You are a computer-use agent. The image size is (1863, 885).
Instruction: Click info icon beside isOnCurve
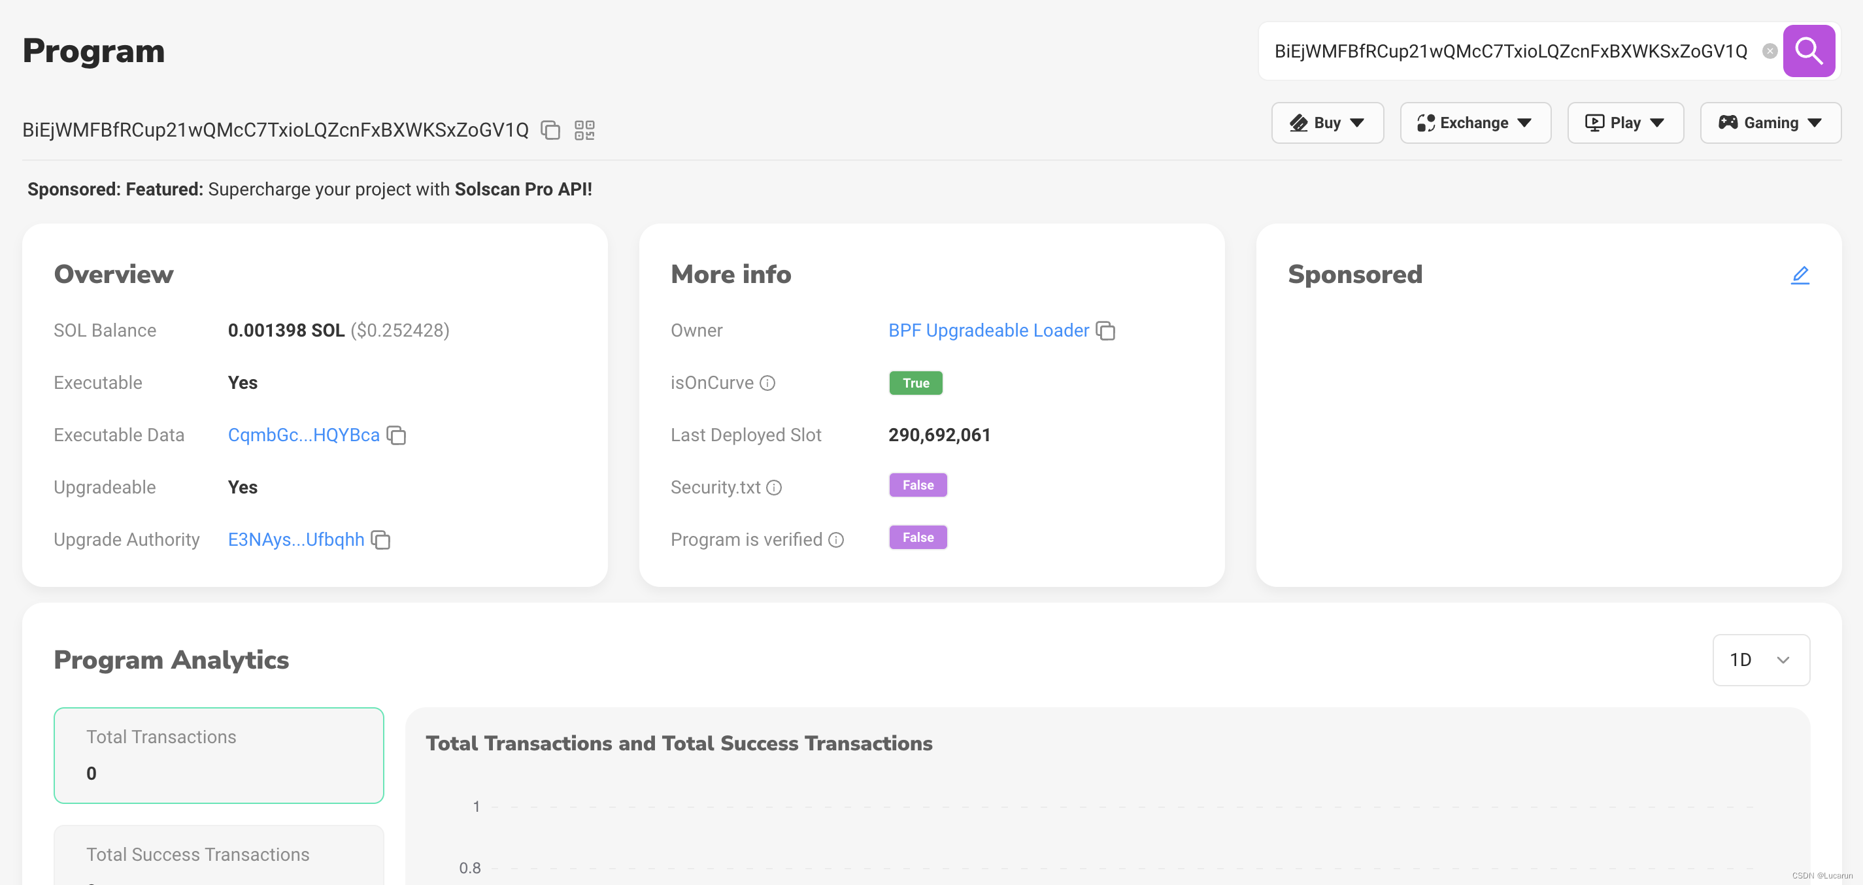(x=767, y=383)
